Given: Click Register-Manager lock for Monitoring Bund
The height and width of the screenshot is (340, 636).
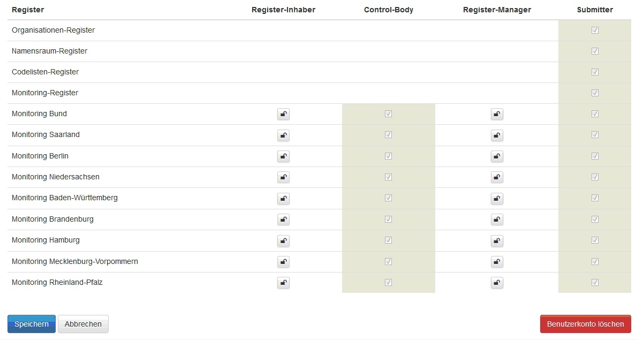Looking at the screenshot, I should [x=497, y=114].
